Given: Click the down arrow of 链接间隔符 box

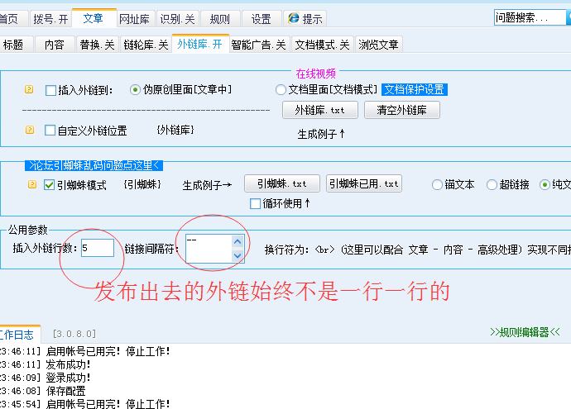Looking at the screenshot, I should pyautogui.click(x=238, y=255).
